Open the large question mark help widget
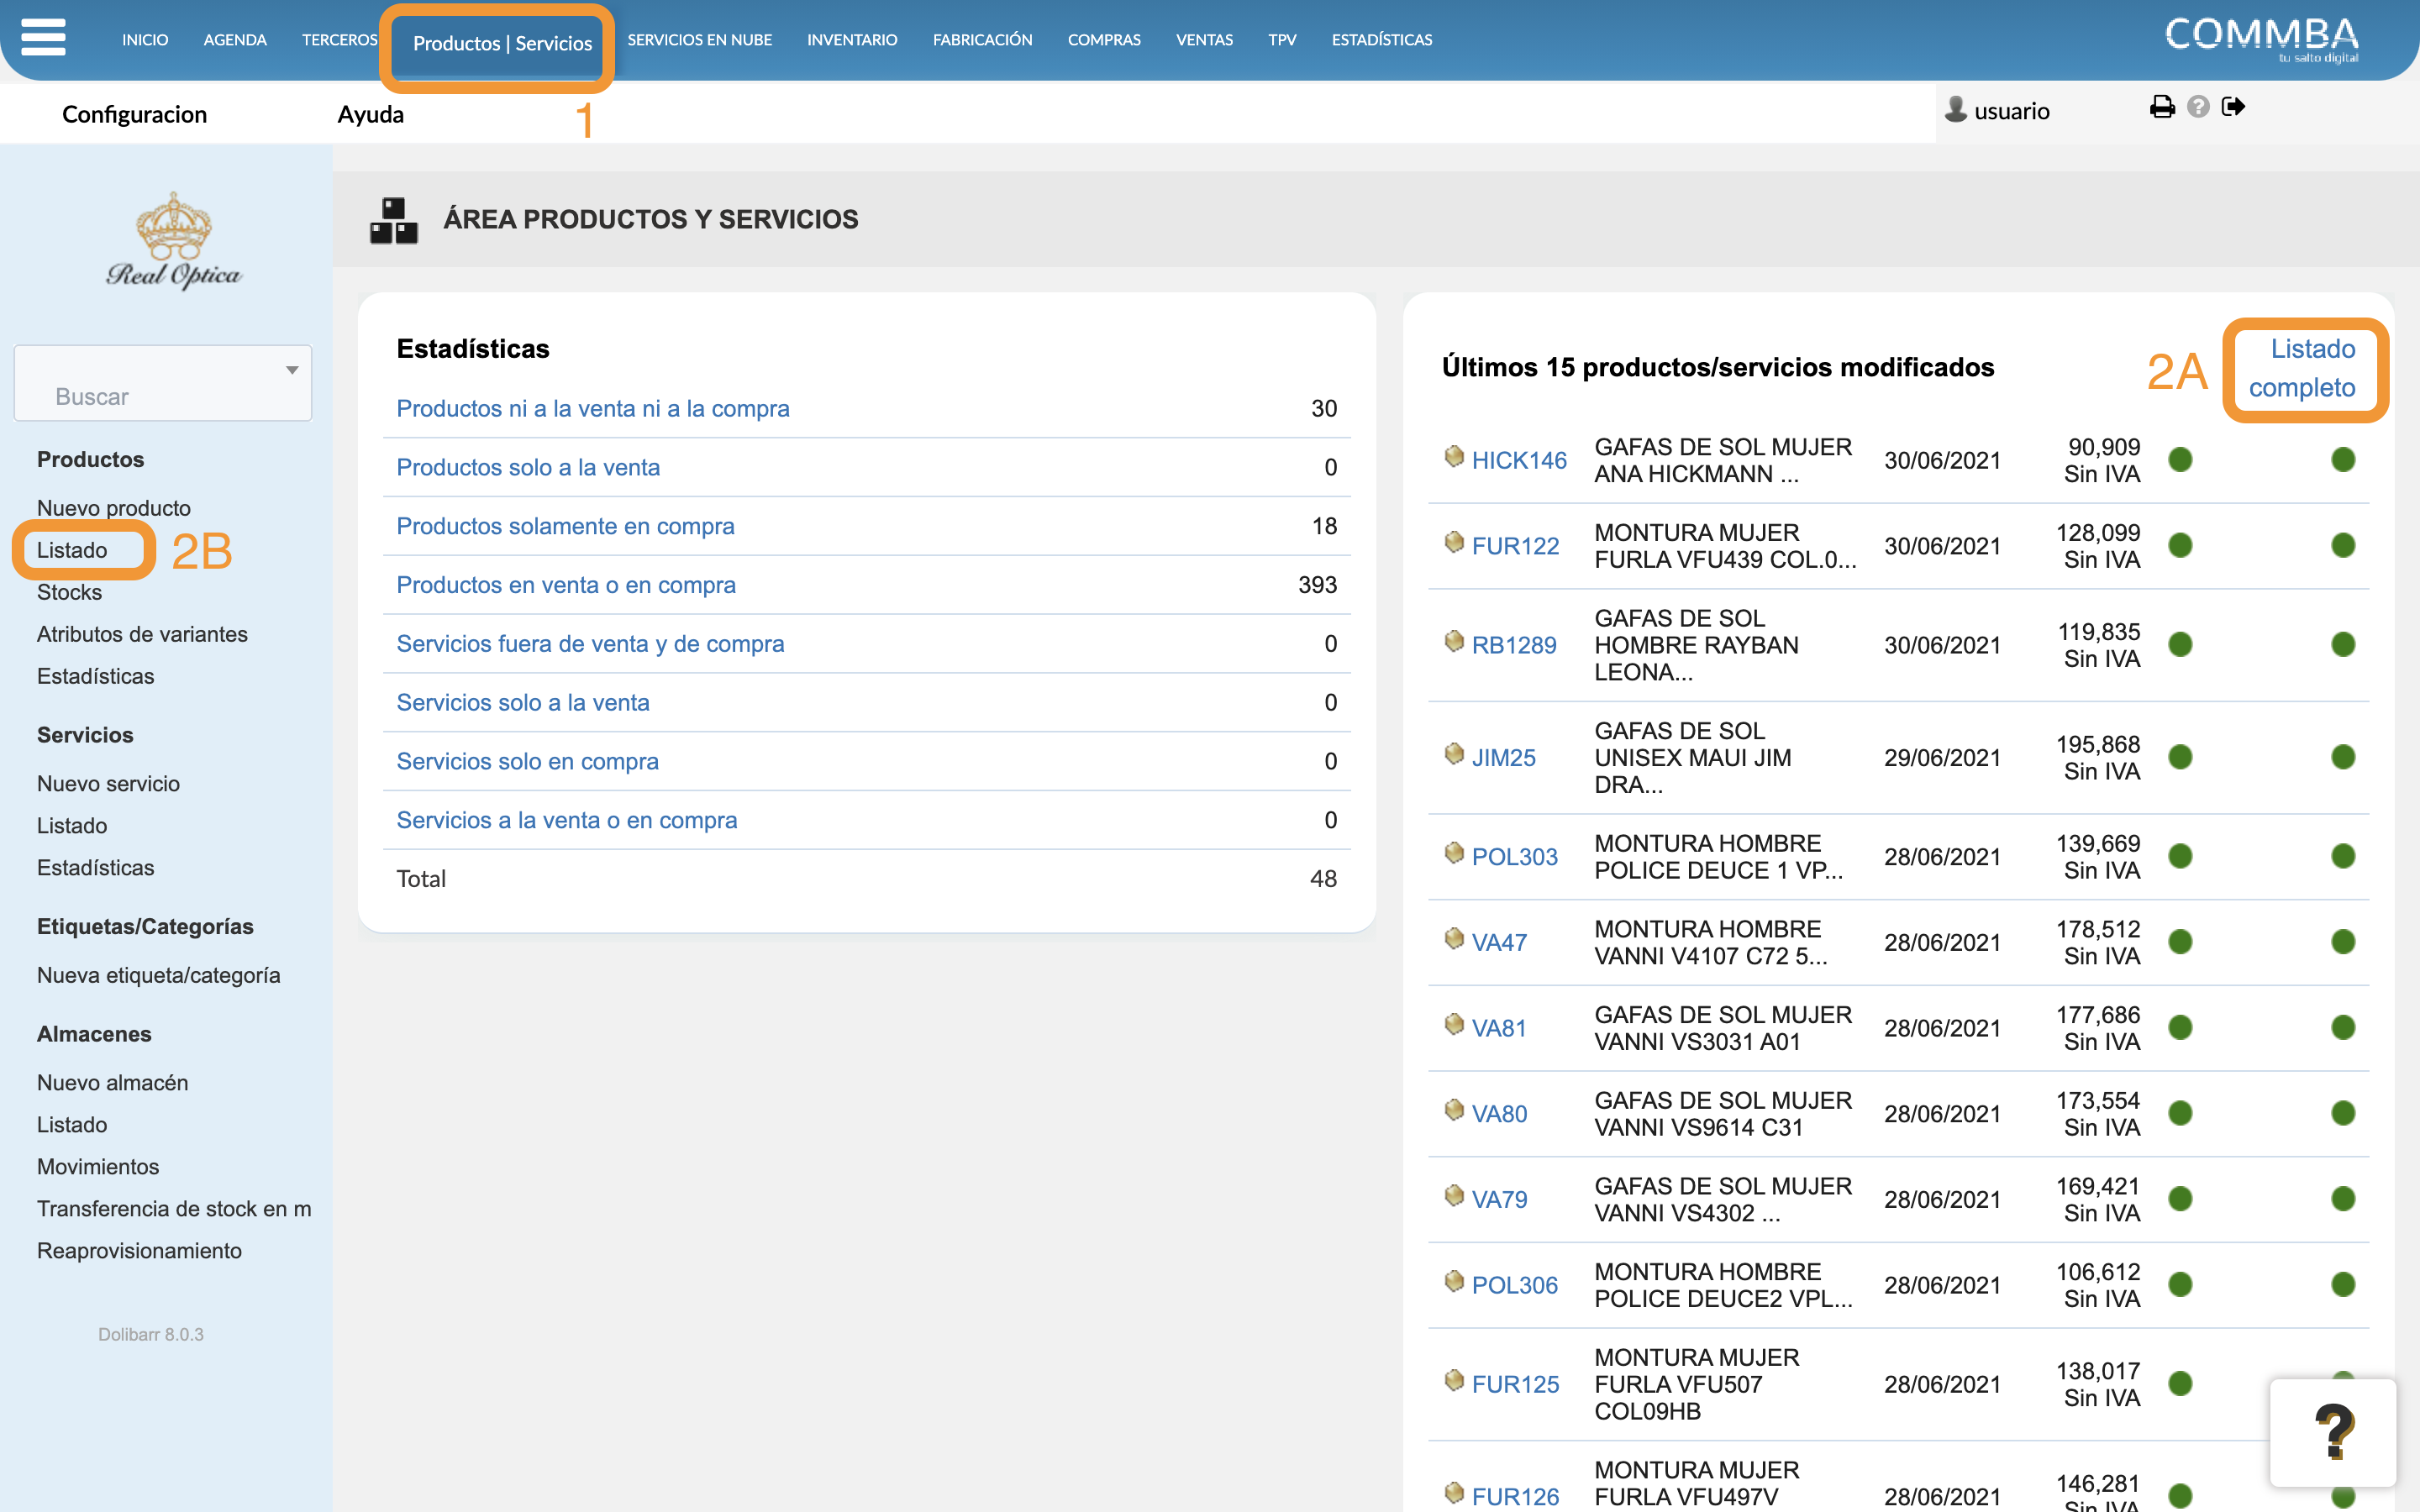The image size is (2420, 1512). [x=2333, y=1432]
